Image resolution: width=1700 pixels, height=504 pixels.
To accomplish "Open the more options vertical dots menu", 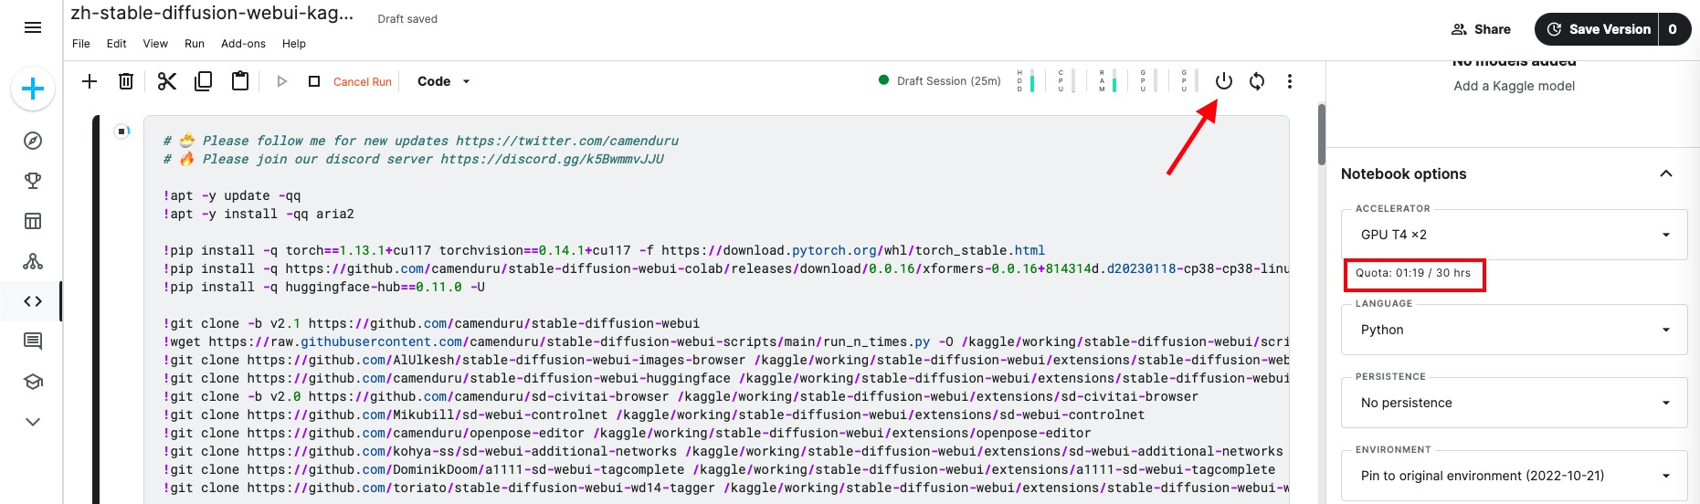I will pos(1290,81).
